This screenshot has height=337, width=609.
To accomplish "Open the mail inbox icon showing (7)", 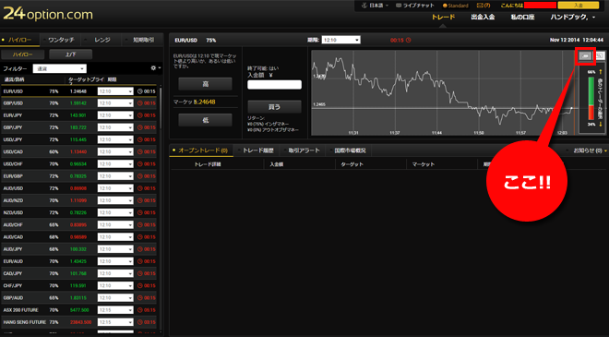I will (480, 6).
